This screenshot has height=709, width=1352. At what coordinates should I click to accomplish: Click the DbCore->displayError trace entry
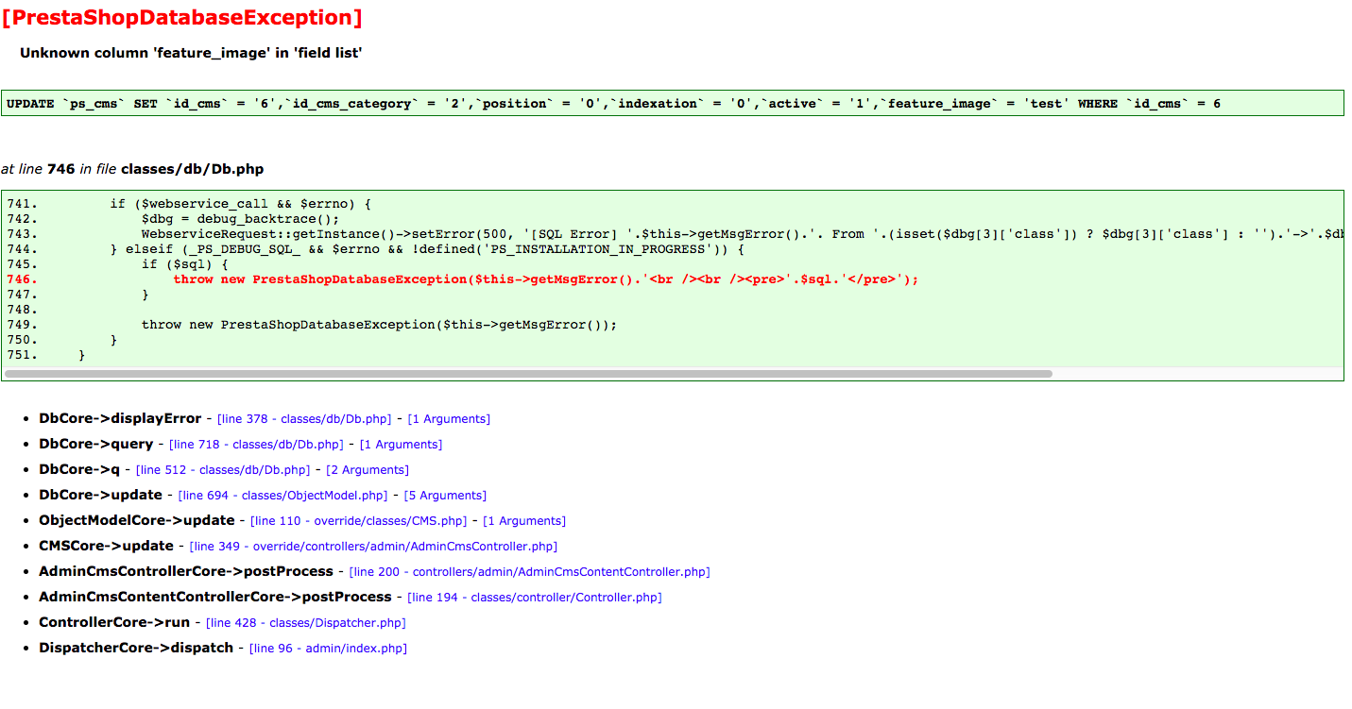[x=120, y=418]
